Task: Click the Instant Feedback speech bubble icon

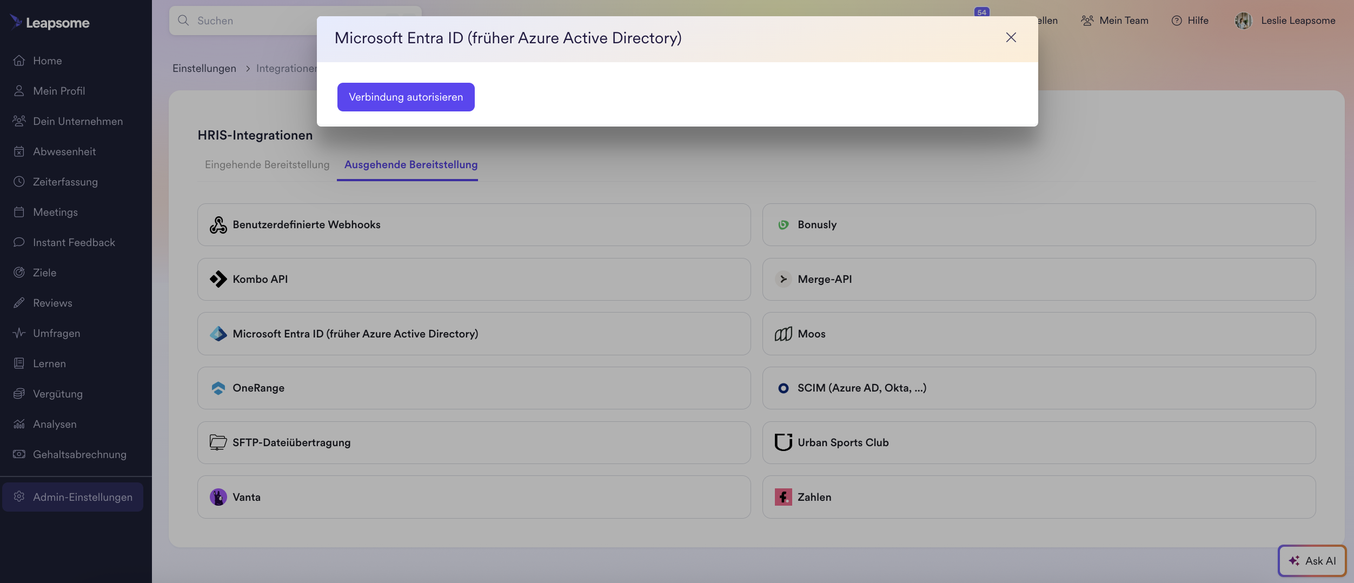Action: pos(19,242)
